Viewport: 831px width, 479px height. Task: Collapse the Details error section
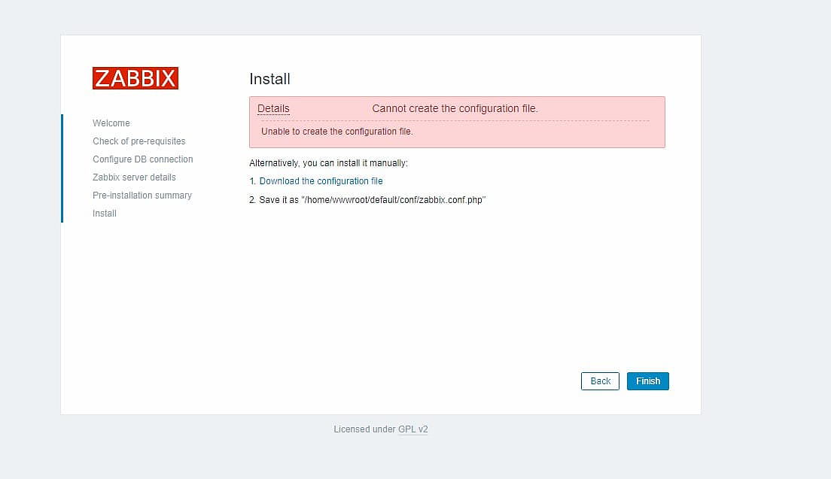tap(273, 109)
